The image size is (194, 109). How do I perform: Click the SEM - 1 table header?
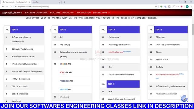pos(27,30)
